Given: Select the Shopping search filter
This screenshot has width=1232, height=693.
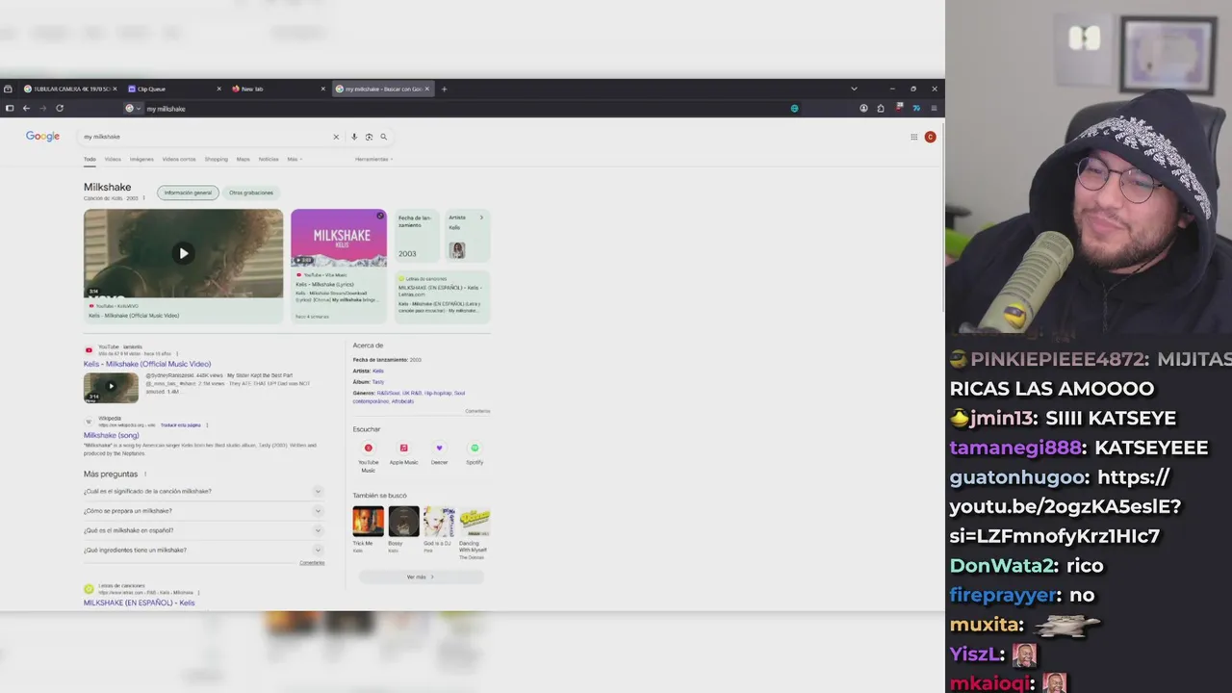Looking at the screenshot, I should click(217, 159).
